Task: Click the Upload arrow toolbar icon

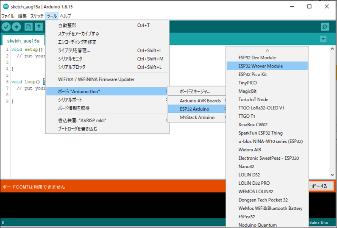Action: tap(17, 27)
